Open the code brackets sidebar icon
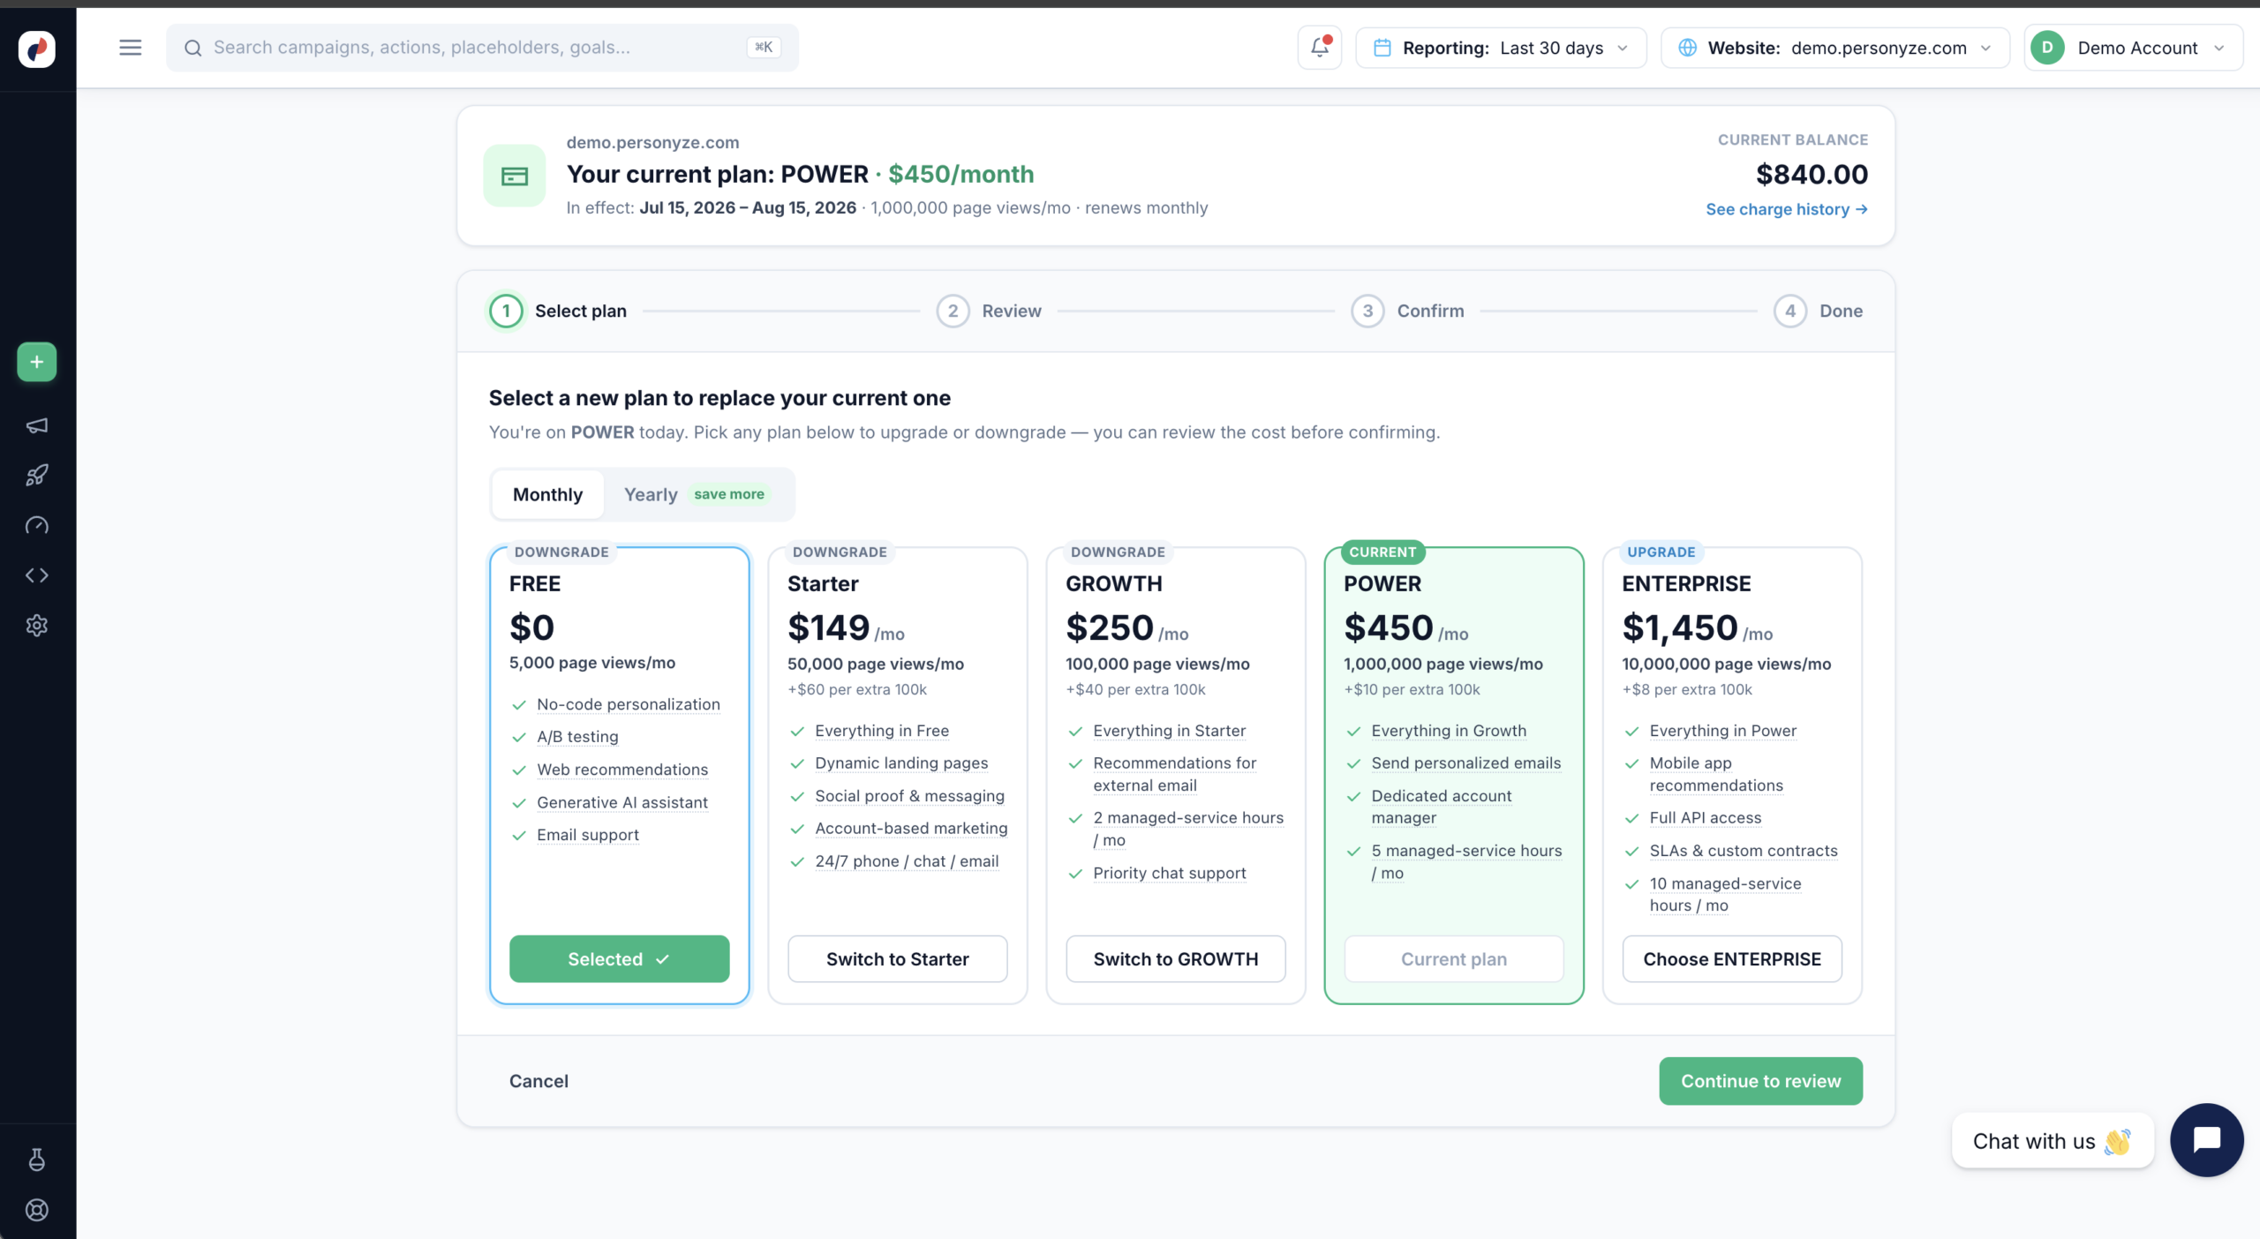The height and width of the screenshot is (1239, 2260). click(37, 575)
